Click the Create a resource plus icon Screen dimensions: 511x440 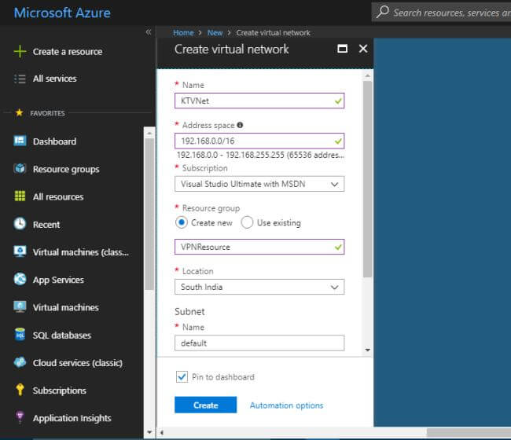20,52
